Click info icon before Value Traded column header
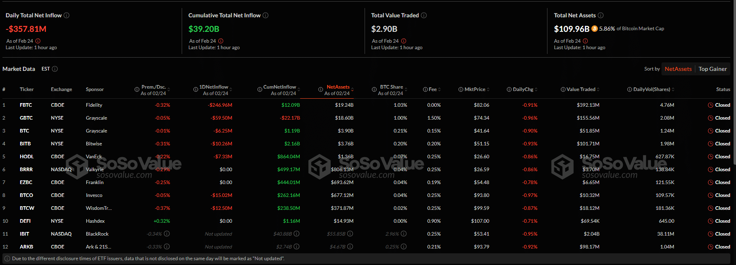This screenshot has height=265, width=736. tap(563, 89)
